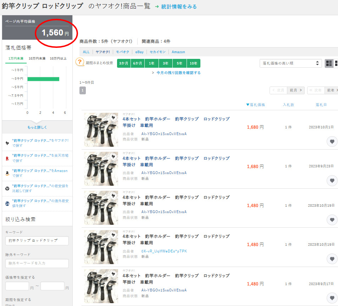Screen dimensions: 338x306
Task: Open the 落札価格の高い順 sort dropdown
Action: pyautogui.click(x=290, y=63)
